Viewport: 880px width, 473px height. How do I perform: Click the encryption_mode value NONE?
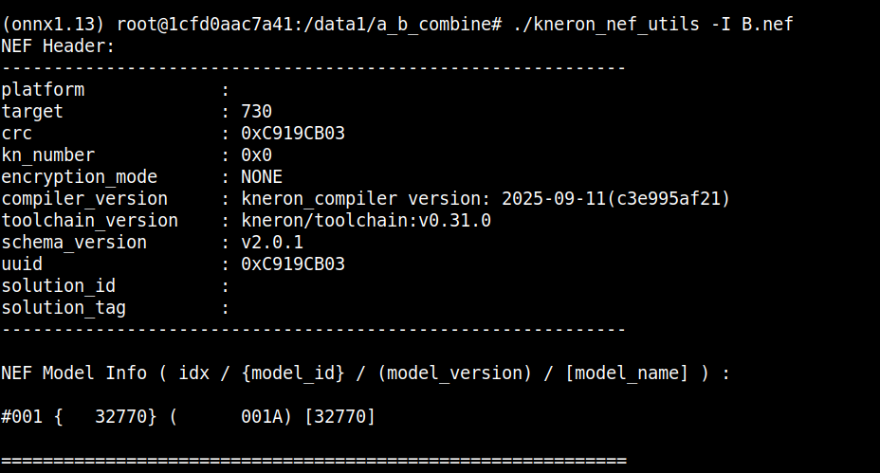click(x=262, y=177)
